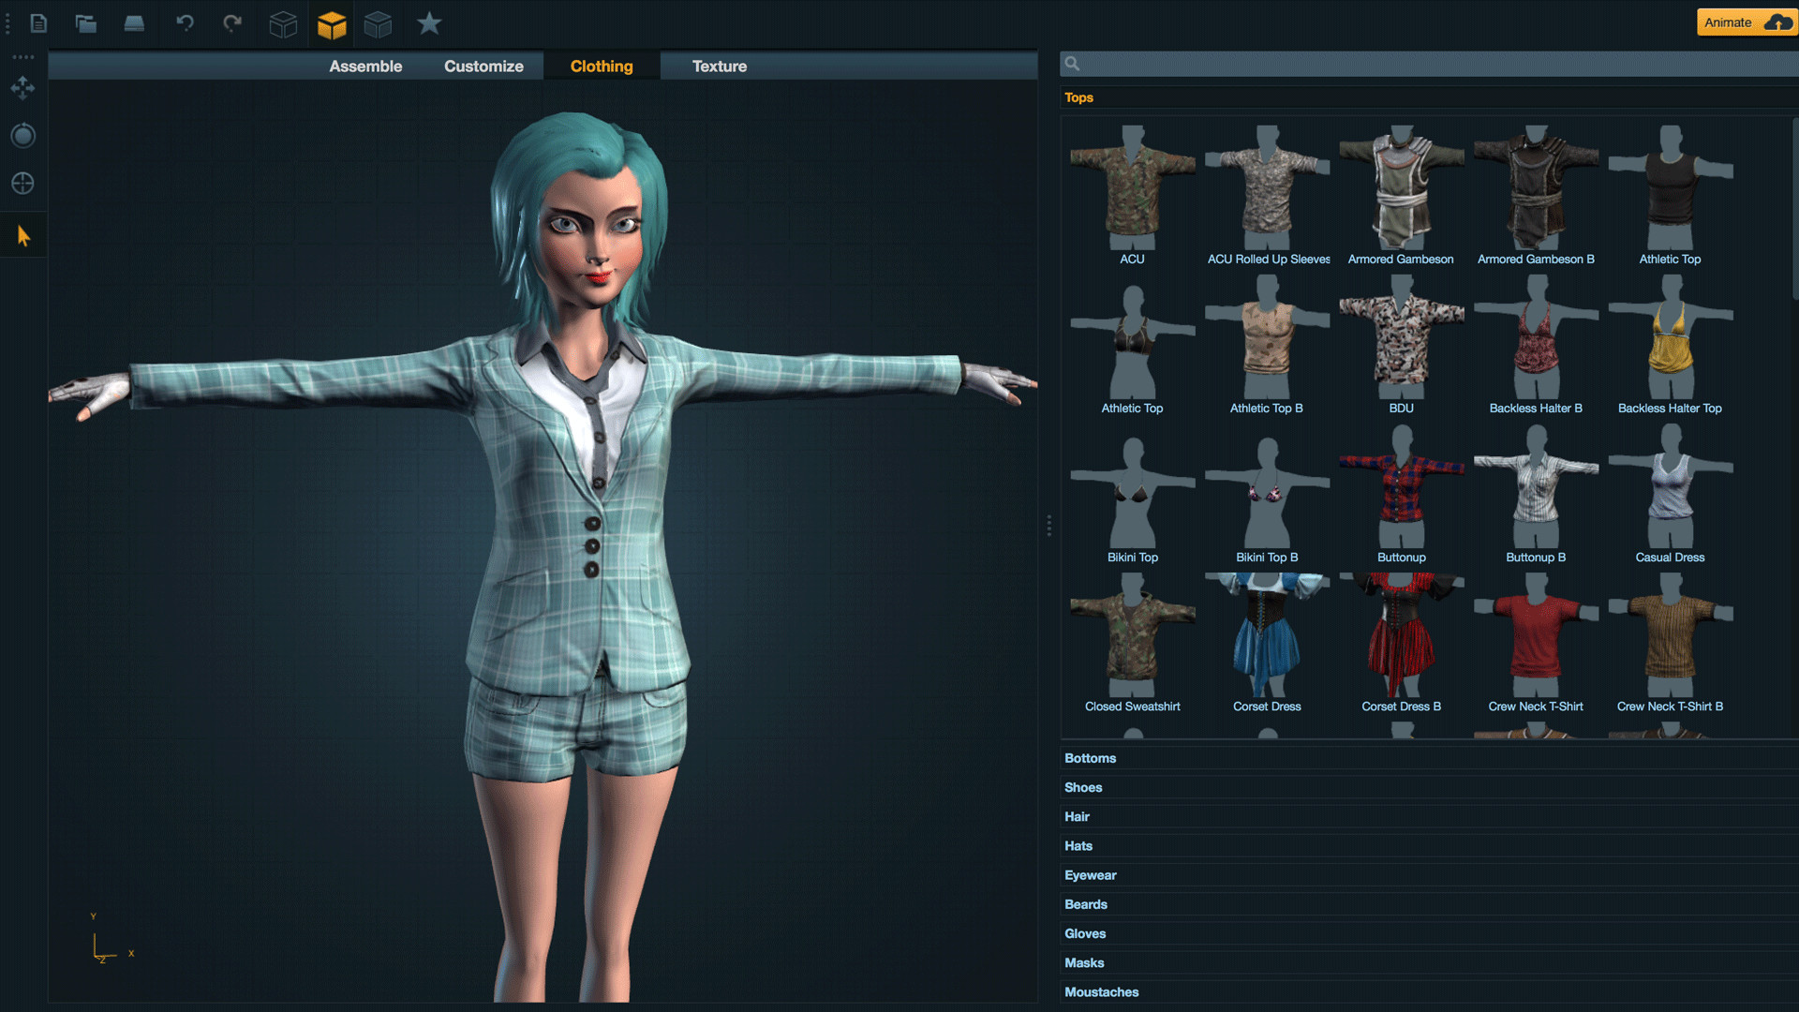Activate the Orbit tool on the left

point(22,135)
